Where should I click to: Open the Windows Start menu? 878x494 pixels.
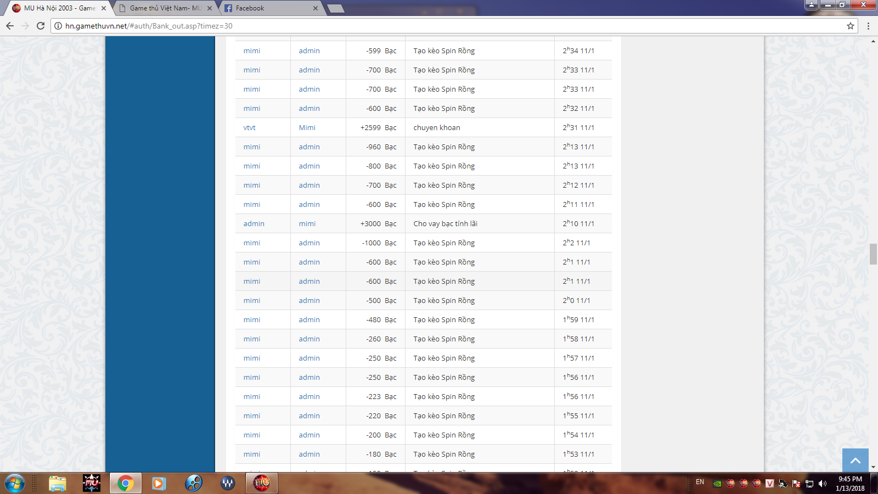coord(15,484)
